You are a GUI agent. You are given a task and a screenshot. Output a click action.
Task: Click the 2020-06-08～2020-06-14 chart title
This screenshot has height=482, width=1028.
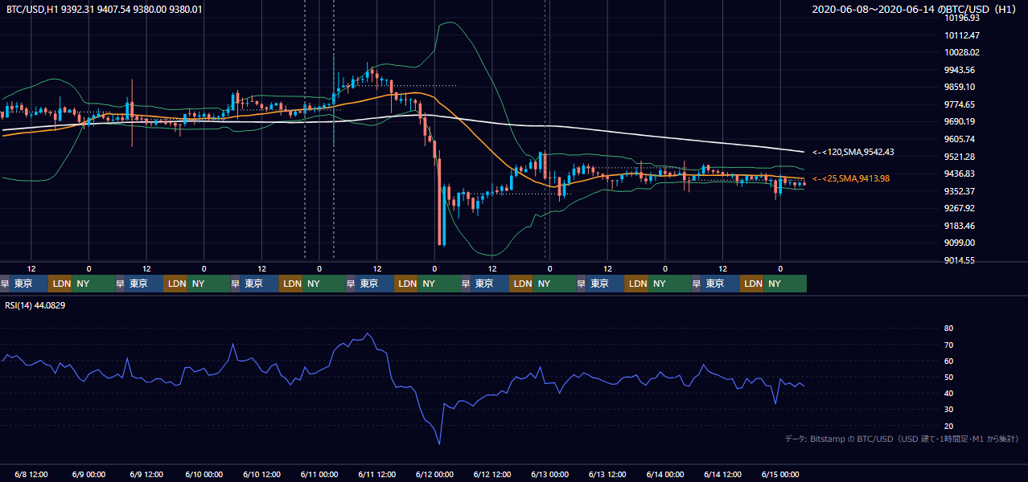[x=915, y=10]
